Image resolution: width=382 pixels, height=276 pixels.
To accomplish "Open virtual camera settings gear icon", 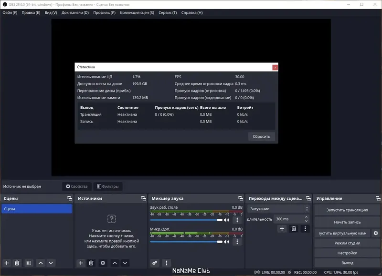I will point(376,233).
